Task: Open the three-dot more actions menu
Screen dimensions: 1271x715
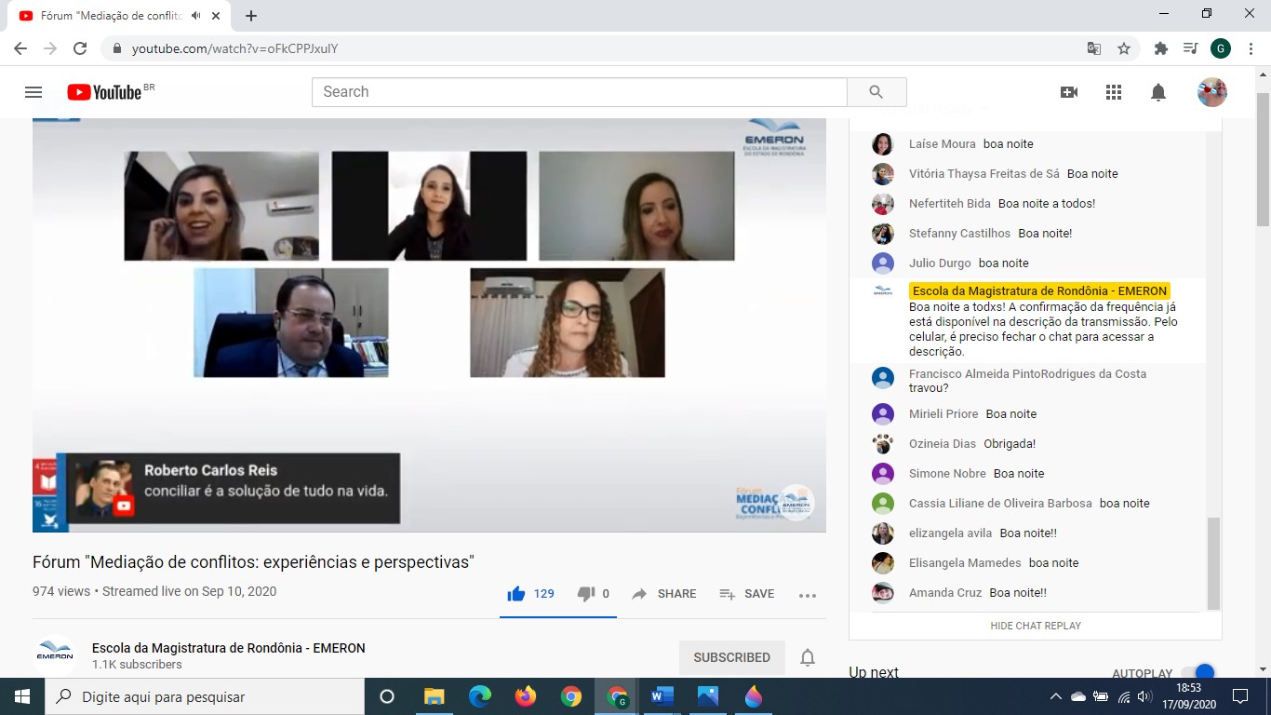Action: [x=807, y=595]
